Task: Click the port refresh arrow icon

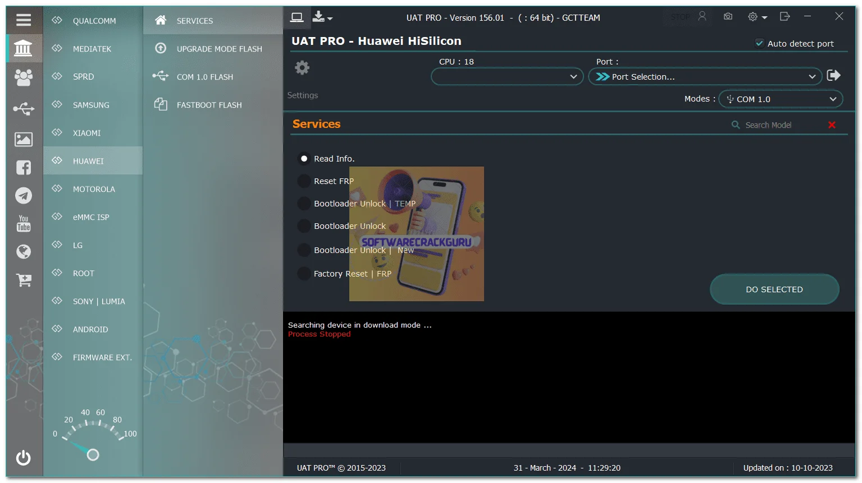Action: coord(834,75)
